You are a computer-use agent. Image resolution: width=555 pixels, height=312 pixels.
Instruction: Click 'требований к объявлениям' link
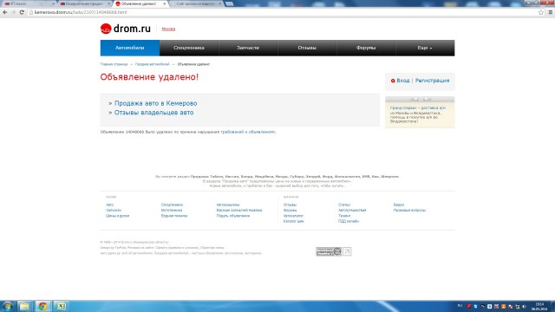pos(248,132)
